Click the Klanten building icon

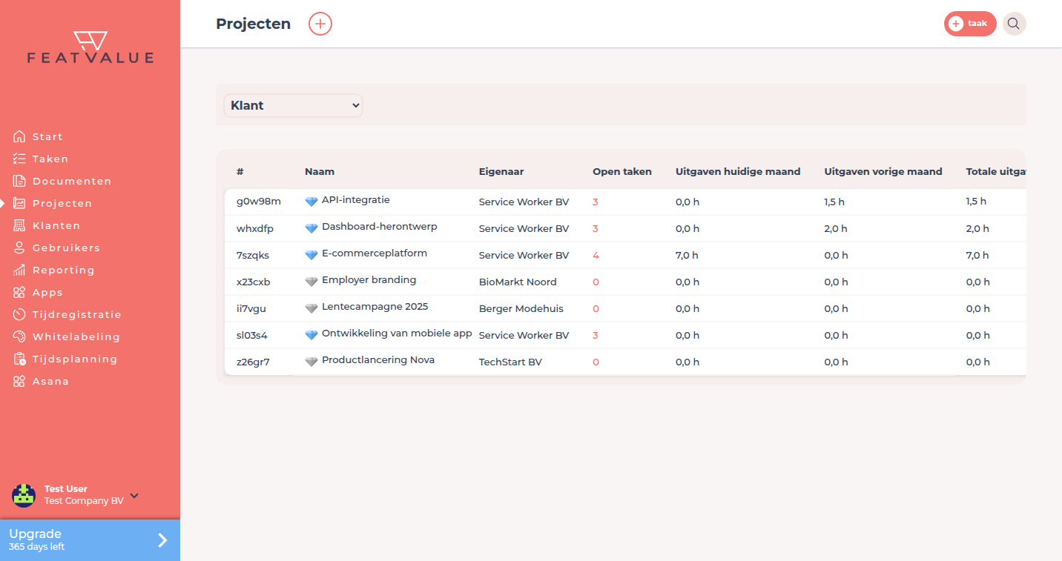click(19, 225)
